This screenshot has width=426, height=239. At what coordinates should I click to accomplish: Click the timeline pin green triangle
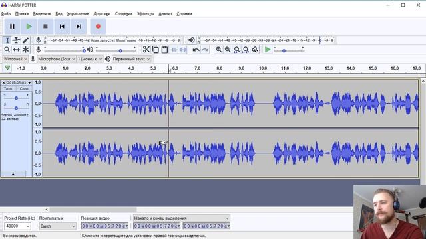point(7,68)
